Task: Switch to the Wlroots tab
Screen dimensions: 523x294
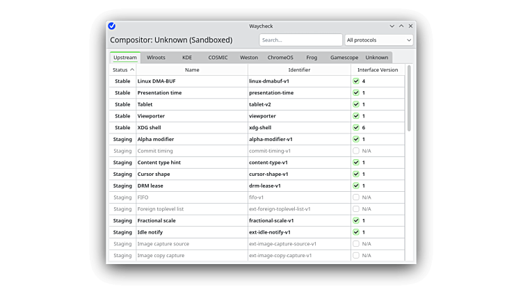Action: tap(156, 58)
